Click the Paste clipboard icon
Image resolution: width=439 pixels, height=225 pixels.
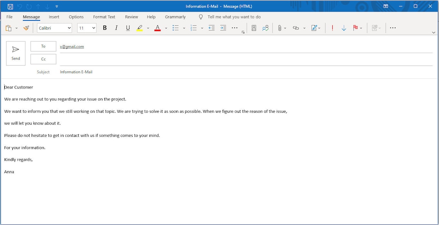(9, 28)
